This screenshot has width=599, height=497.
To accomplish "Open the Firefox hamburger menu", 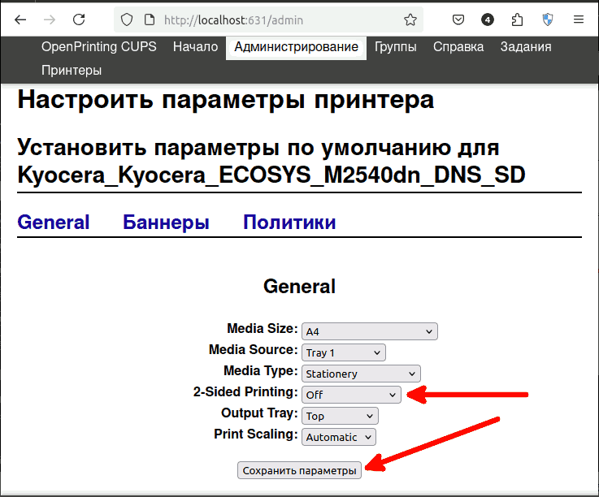I will 579,19.
